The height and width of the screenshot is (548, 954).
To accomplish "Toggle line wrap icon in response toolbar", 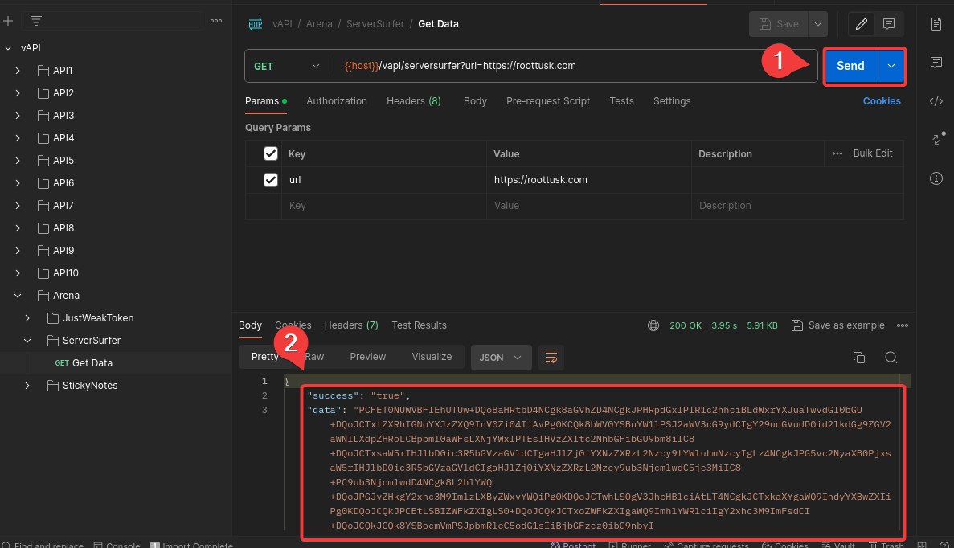I will 551,358.
